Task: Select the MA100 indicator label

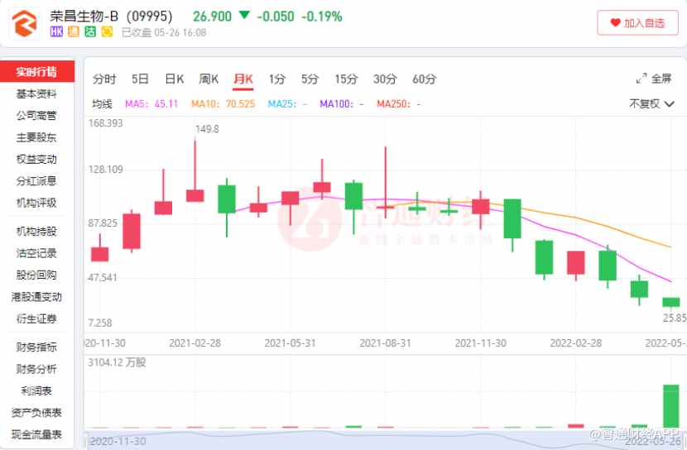Action: pos(342,103)
